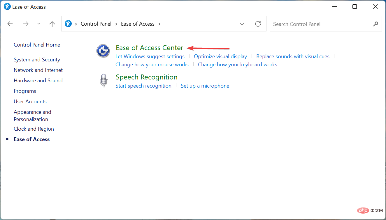Click Start speech recognition link
Viewport: 386px width, 220px height.
(143, 86)
